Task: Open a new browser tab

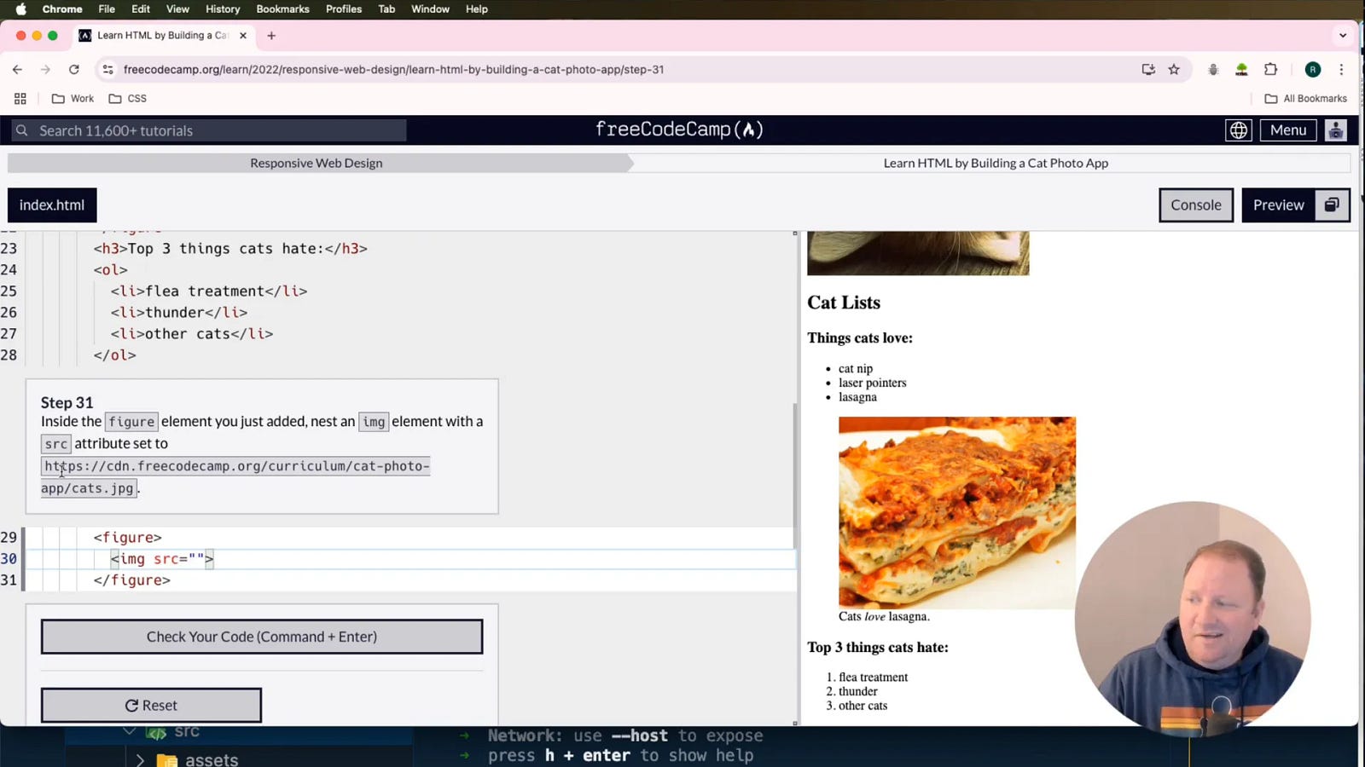Action: pos(271,36)
